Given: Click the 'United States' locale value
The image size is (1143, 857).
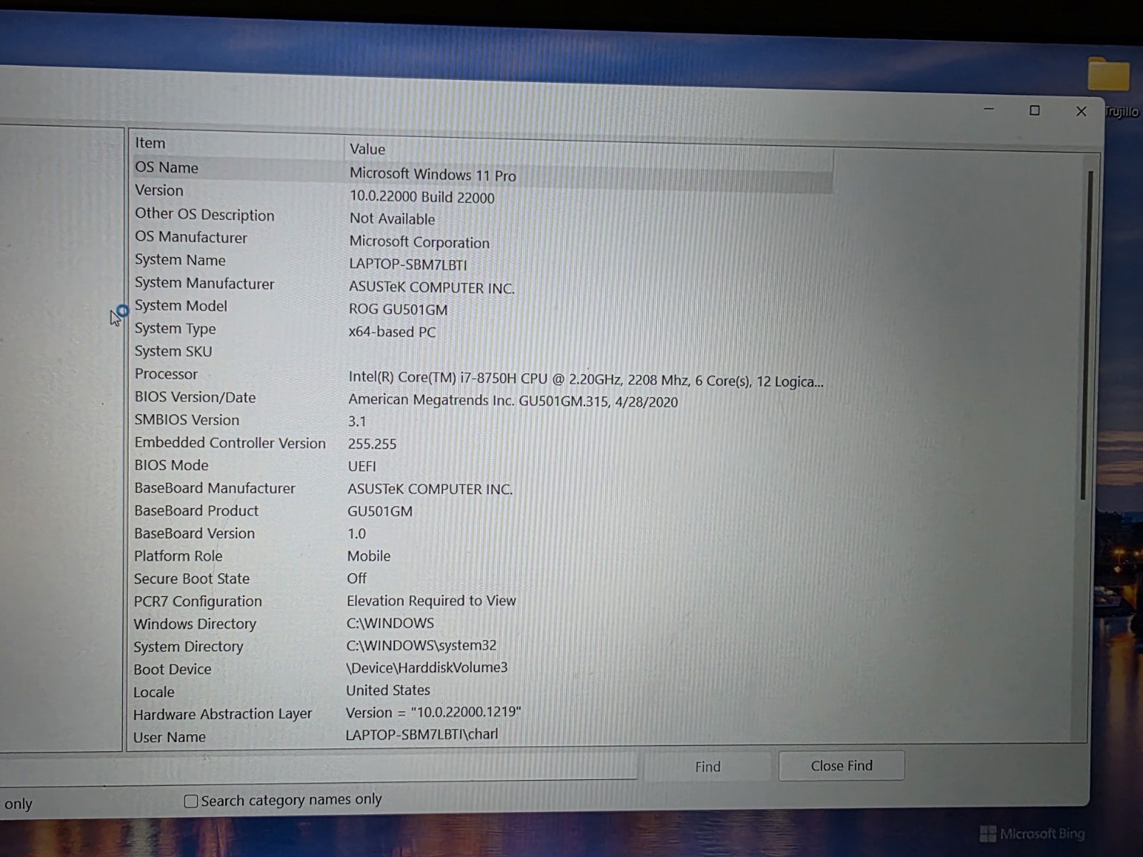Looking at the screenshot, I should pyautogui.click(x=388, y=691).
